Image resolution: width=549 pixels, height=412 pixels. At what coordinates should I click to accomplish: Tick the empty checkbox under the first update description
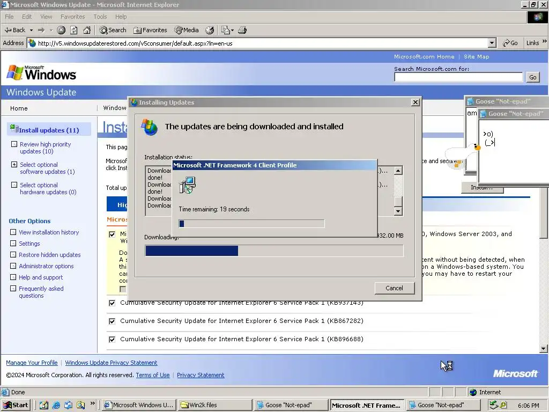tap(123, 289)
